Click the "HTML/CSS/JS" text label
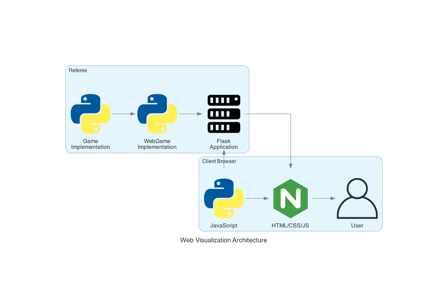The height and width of the screenshot is (307, 448). (290, 225)
